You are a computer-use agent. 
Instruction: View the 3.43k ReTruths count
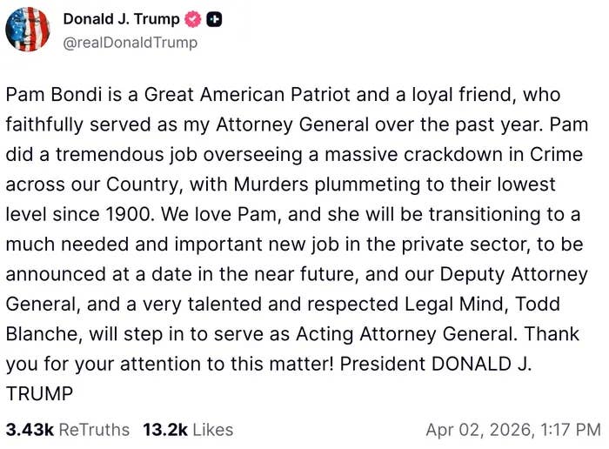pos(30,429)
